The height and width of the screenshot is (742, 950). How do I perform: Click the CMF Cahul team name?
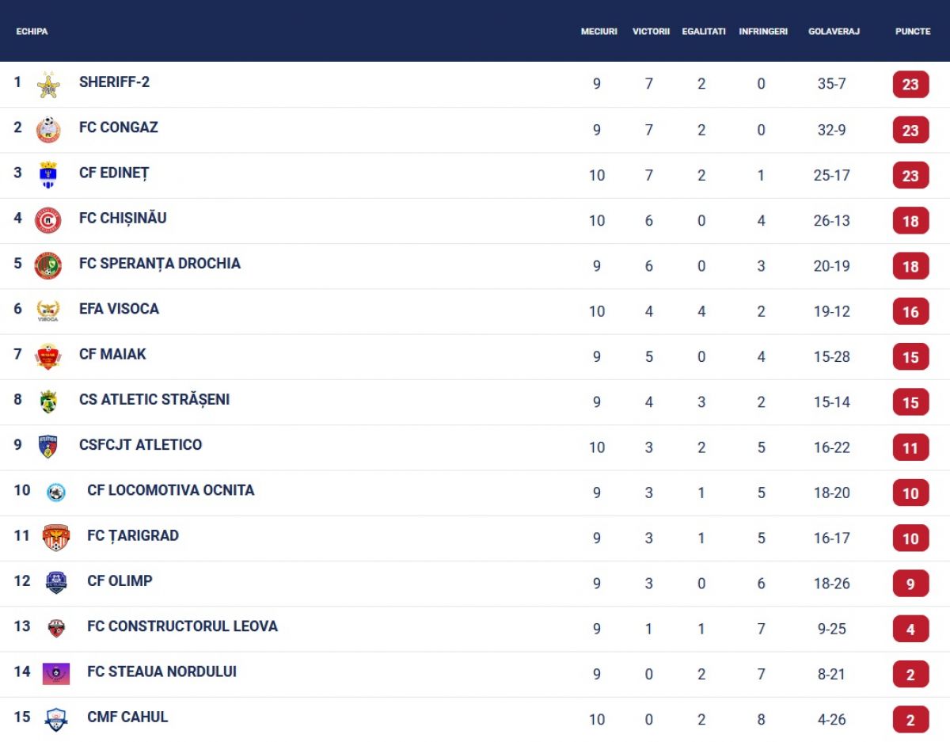click(x=127, y=717)
